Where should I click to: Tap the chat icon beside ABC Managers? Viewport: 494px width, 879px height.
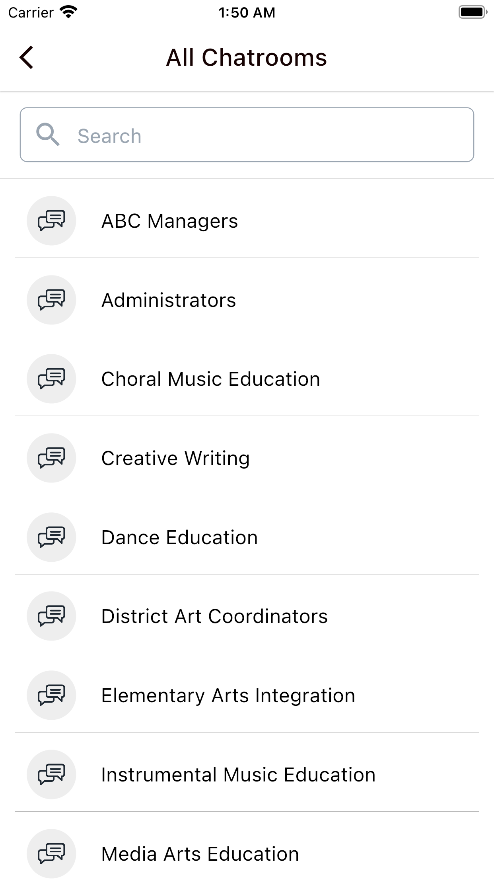51,221
